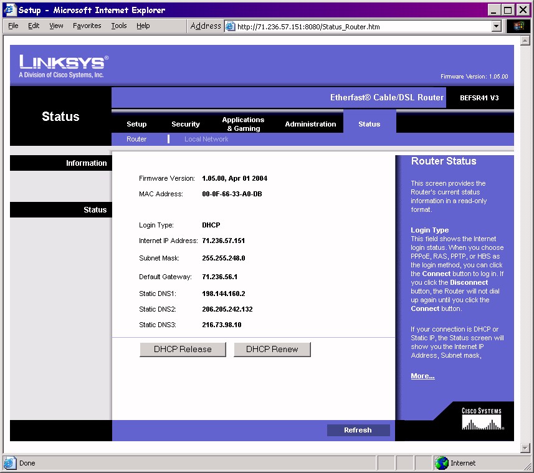Click the Cisco Systems logo
Screen dimensions: 534x473
tap(482, 419)
